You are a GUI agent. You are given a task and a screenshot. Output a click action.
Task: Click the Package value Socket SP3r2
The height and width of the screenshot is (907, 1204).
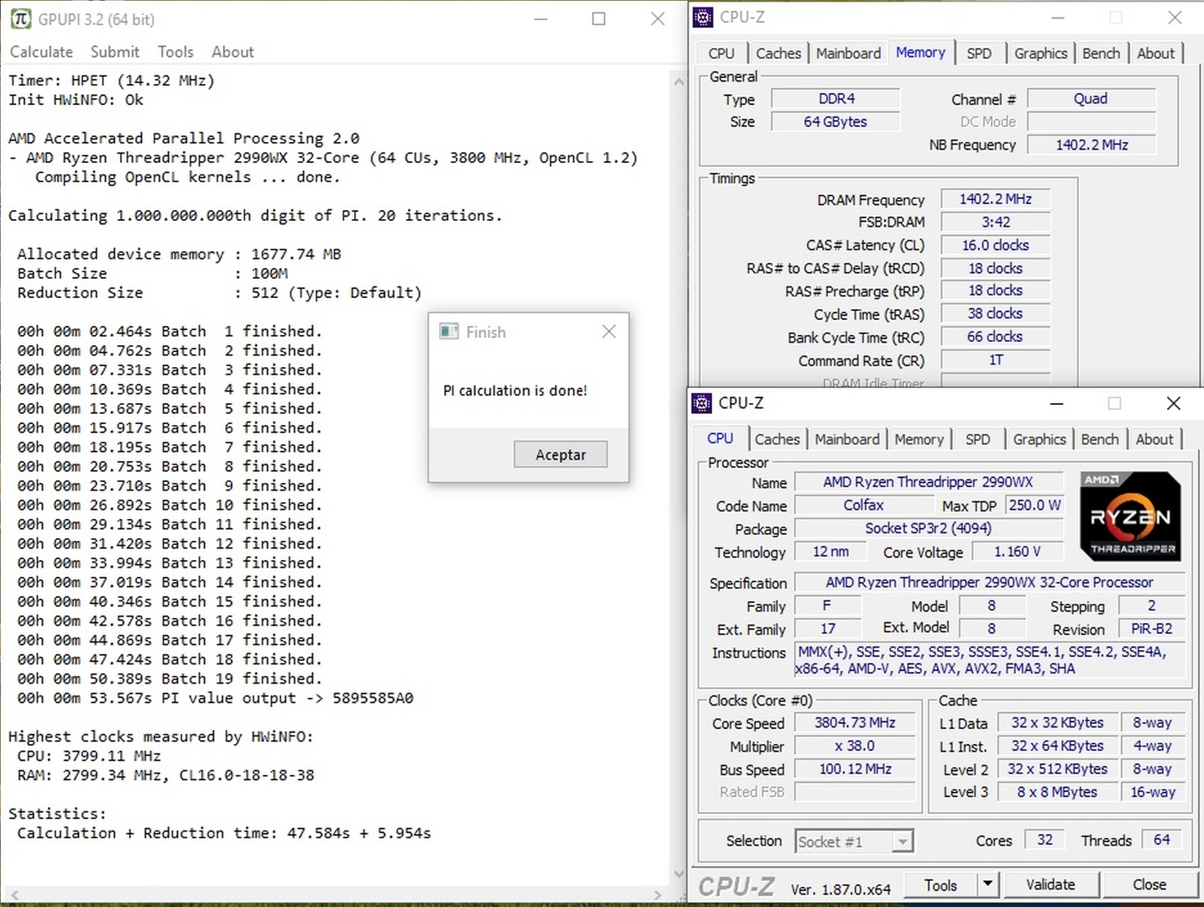pos(929,528)
